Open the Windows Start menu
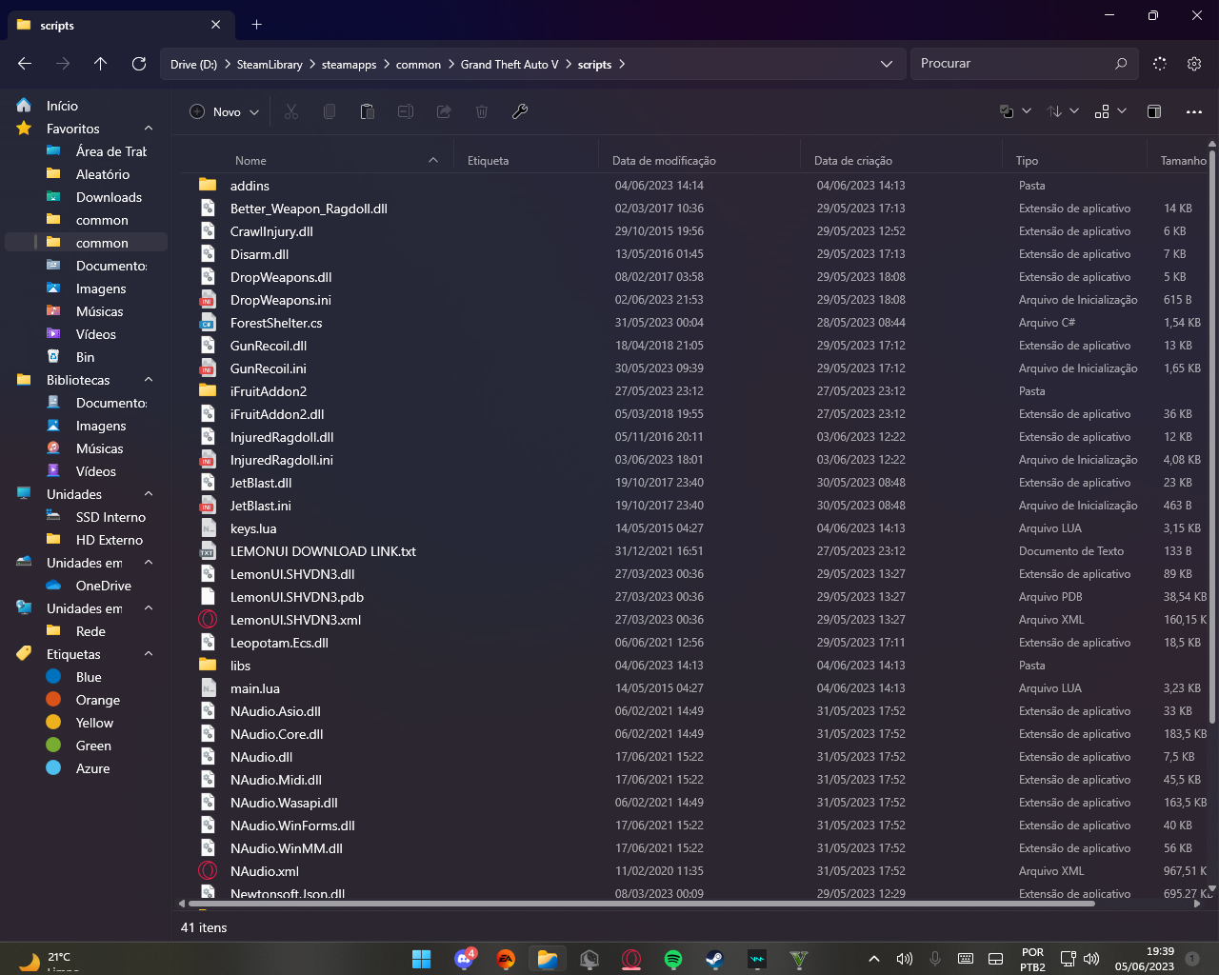This screenshot has width=1219, height=975. (x=422, y=959)
